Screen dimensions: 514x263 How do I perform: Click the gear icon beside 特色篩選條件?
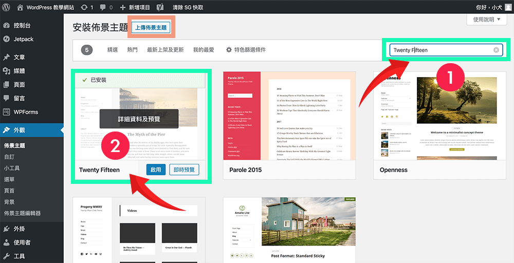pos(229,50)
